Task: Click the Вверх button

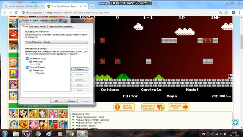Action: coord(80,85)
